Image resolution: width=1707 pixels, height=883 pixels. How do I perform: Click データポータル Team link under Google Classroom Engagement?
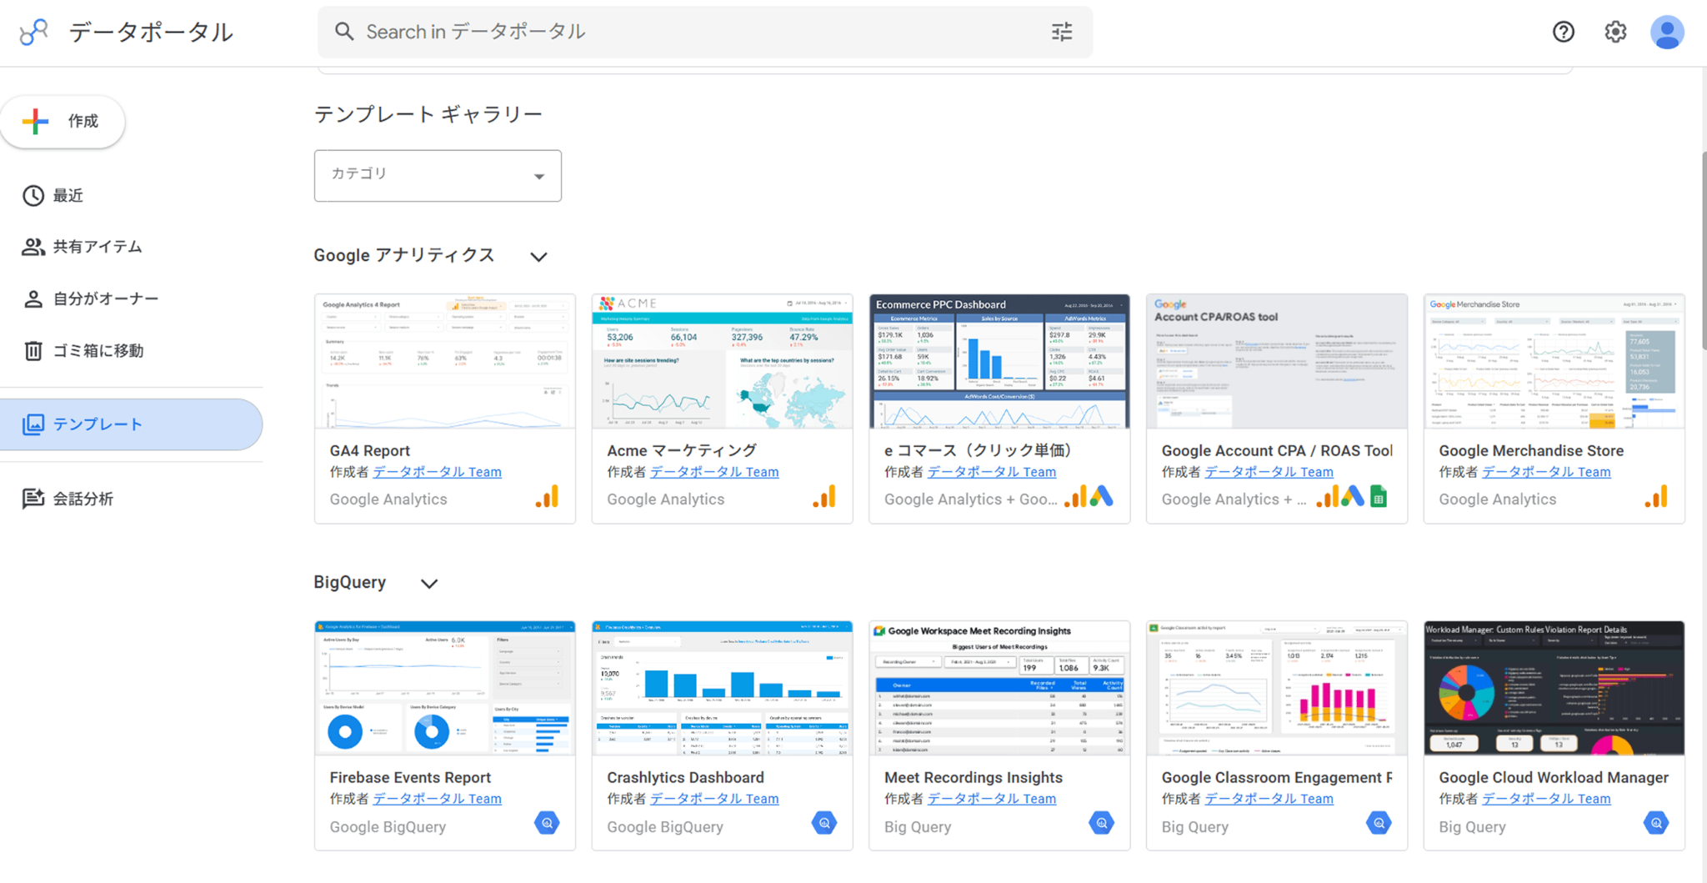[x=1269, y=799]
